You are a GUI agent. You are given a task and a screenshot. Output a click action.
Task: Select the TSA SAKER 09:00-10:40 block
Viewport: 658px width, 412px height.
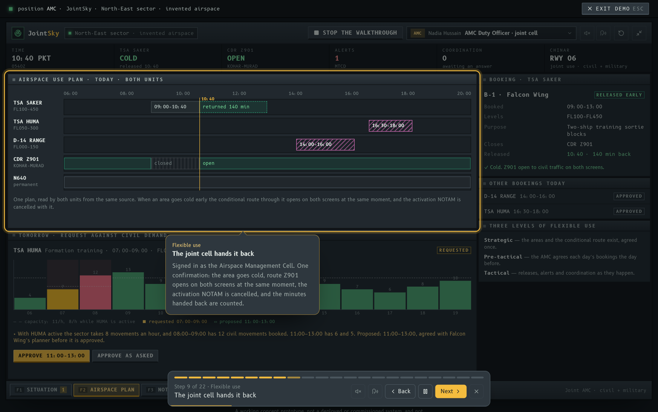[175, 107]
